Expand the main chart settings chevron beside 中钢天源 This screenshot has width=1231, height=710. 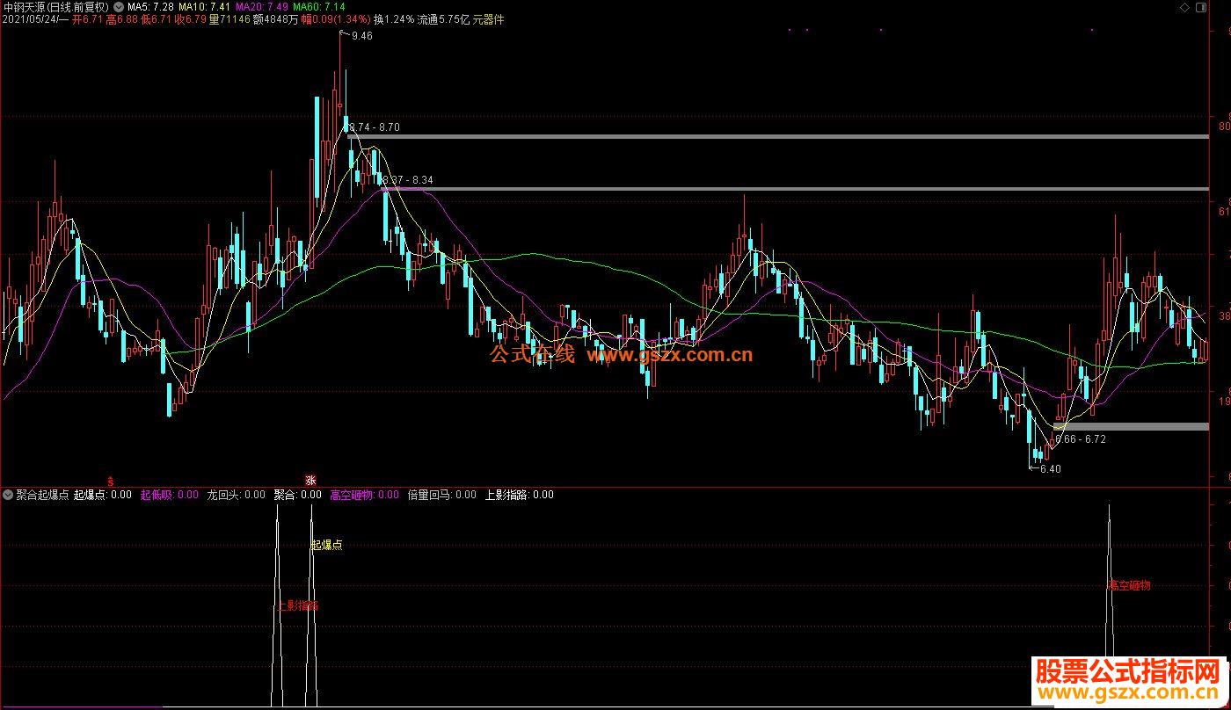click(119, 6)
